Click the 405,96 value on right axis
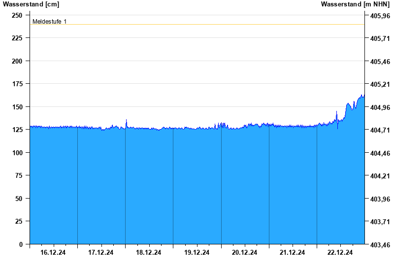The image size is (394, 271). click(x=380, y=16)
